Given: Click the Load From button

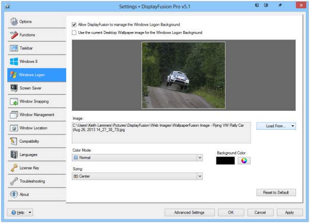Looking at the screenshot, I should (276, 126).
